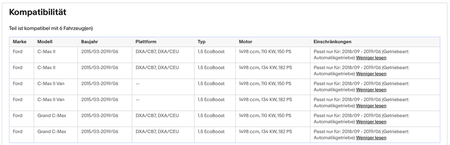Collapse restrictions for C-Max II Van 150 PS
The height and width of the screenshot is (145, 450).
point(371,90)
